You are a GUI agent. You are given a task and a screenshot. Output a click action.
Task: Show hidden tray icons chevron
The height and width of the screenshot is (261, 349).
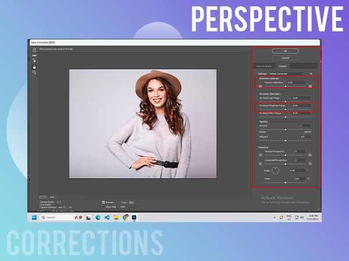point(275,217)
